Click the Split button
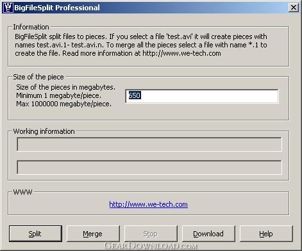Image resolution: width=302 pixels, height=251 pixels. 35,234
